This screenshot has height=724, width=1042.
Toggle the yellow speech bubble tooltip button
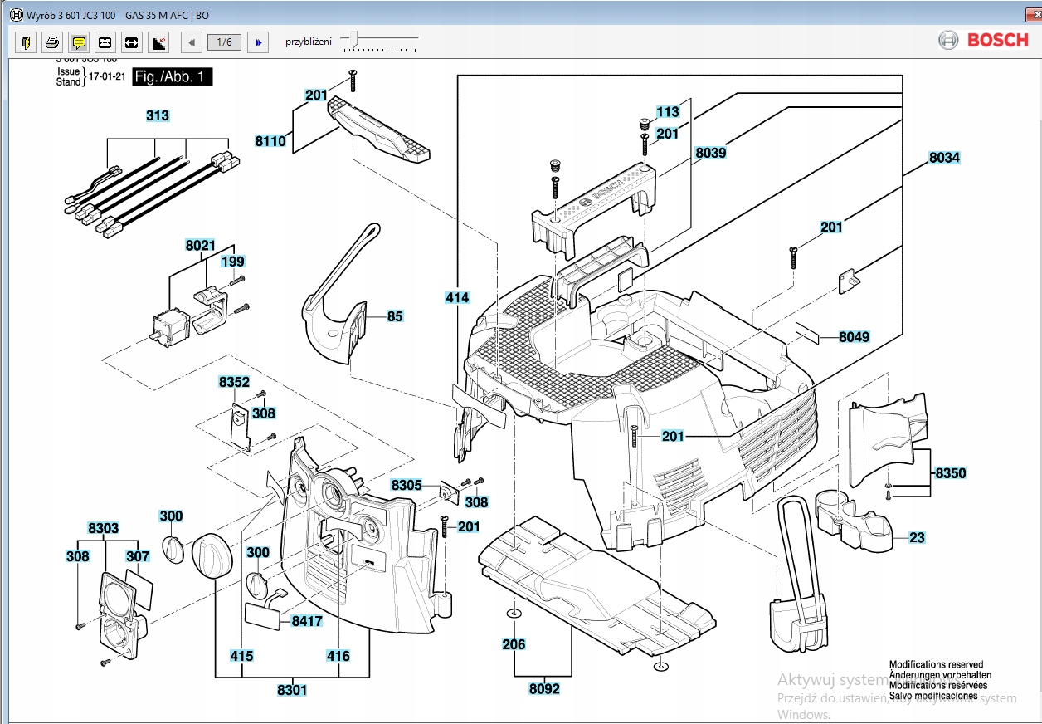pos(79,42)
